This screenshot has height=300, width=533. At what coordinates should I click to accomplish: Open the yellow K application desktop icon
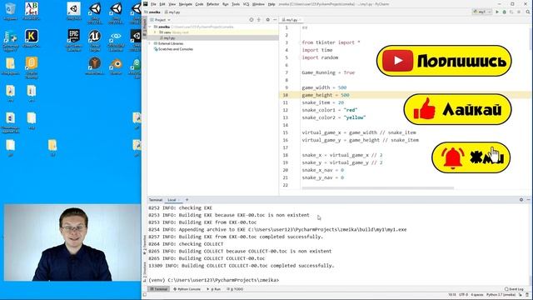32,38
